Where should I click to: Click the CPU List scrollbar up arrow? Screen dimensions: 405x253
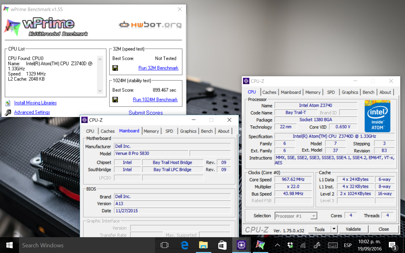pyautogui.click(x=100, y=59)
